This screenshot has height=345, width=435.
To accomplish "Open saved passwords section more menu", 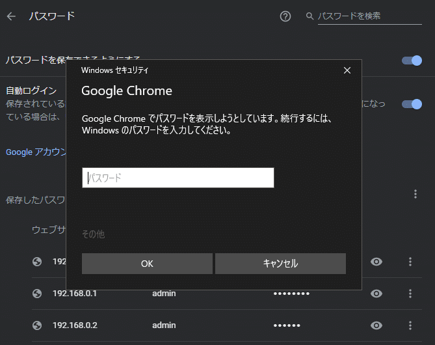I will pos(415,194).
